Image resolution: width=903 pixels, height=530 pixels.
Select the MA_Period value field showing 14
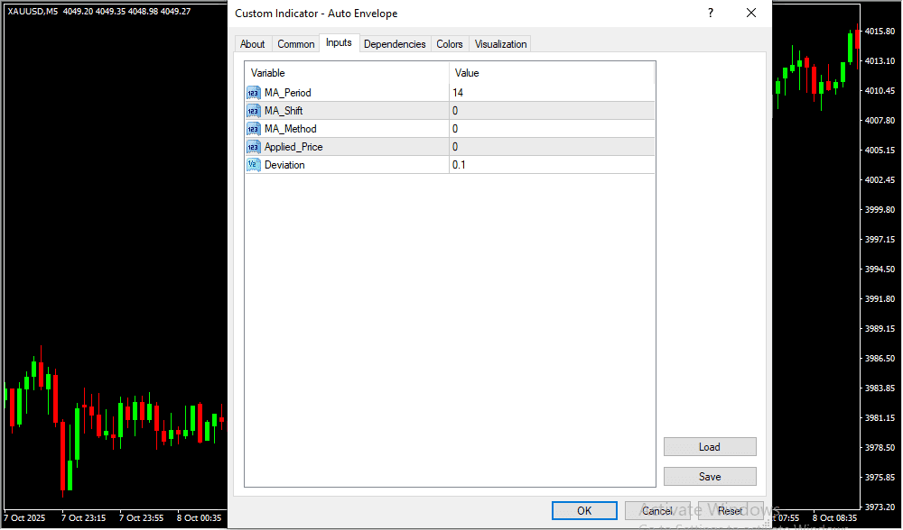[x=551, y=93]
